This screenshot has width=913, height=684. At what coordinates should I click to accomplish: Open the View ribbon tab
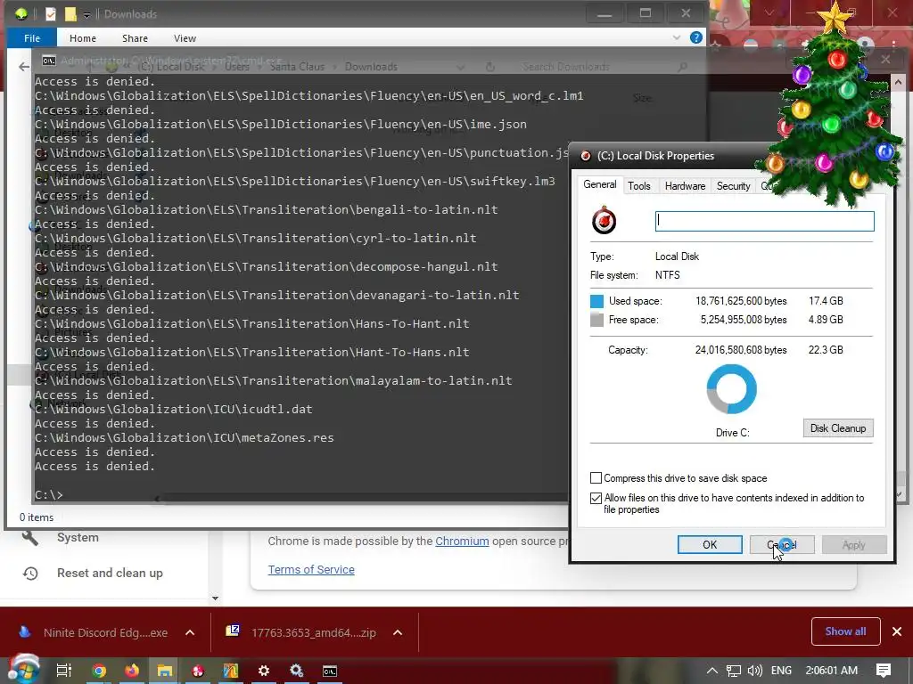pos(185,38)
